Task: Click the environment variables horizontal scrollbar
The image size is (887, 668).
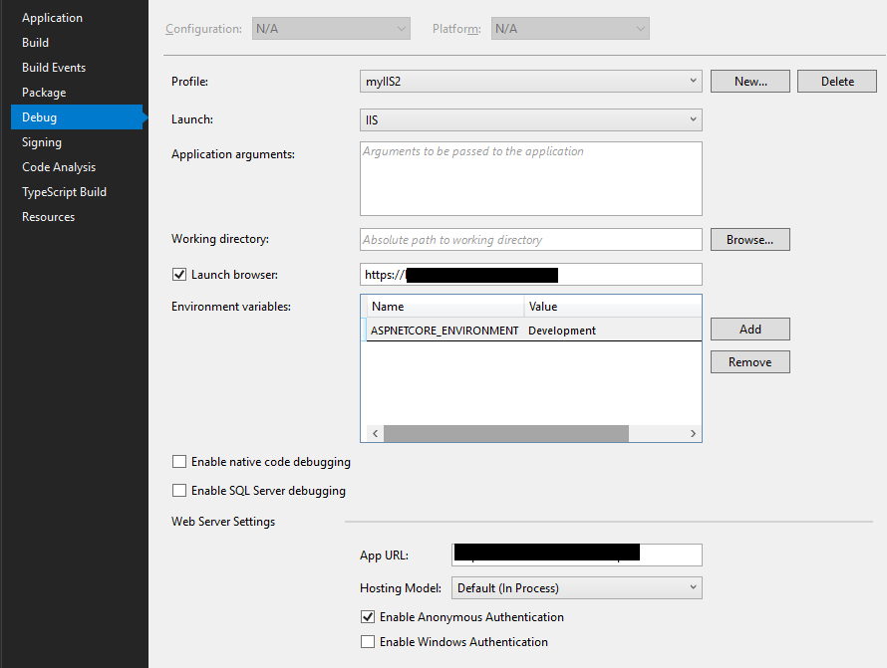Action: point(506,434)
